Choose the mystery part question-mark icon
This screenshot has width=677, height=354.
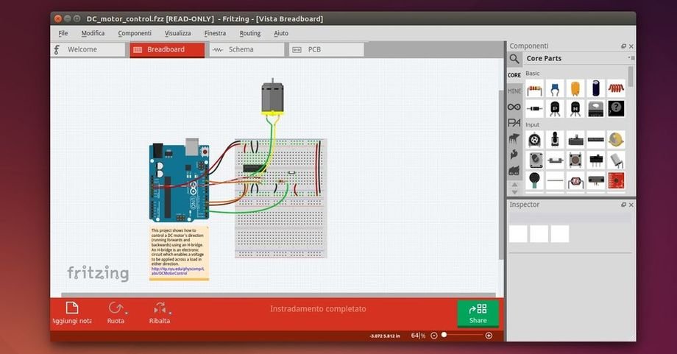click(x=616, y=108)
